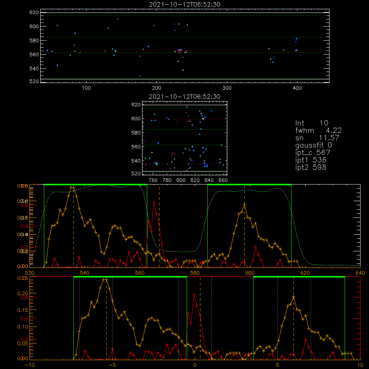
Task: Click x-axis label 540 on third plot
Action: point(85,273)
